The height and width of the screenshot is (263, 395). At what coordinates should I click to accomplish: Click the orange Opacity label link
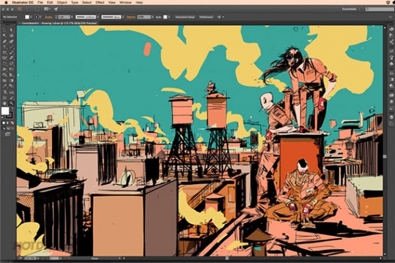(131, 17)
